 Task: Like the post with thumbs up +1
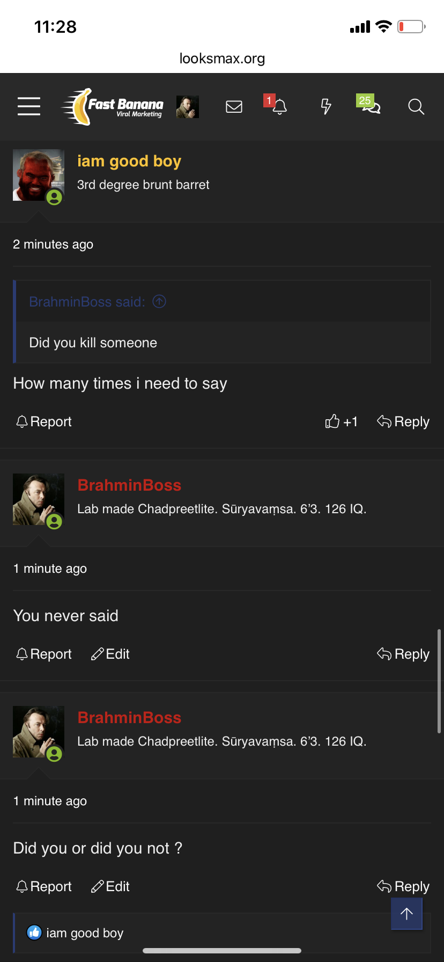click(341, 422)
